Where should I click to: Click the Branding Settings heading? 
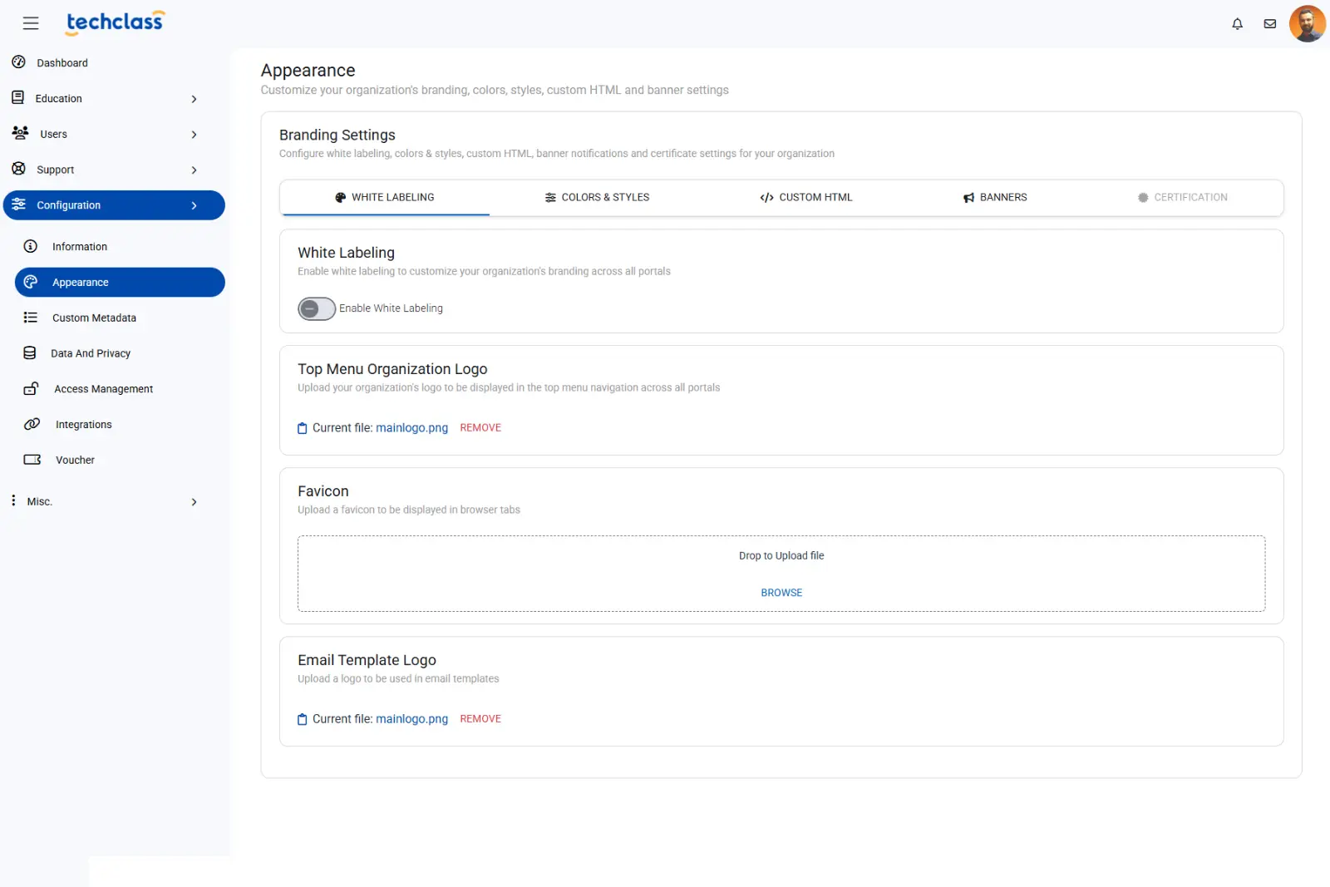[337, 135]
